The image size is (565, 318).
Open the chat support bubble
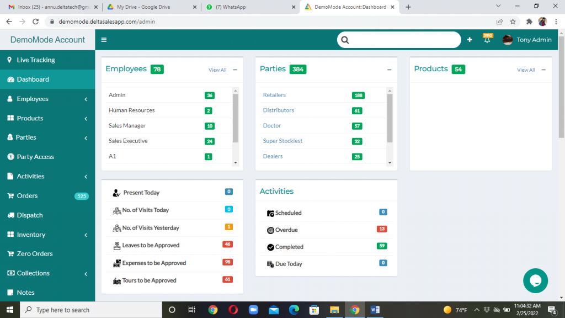point(535,280)
